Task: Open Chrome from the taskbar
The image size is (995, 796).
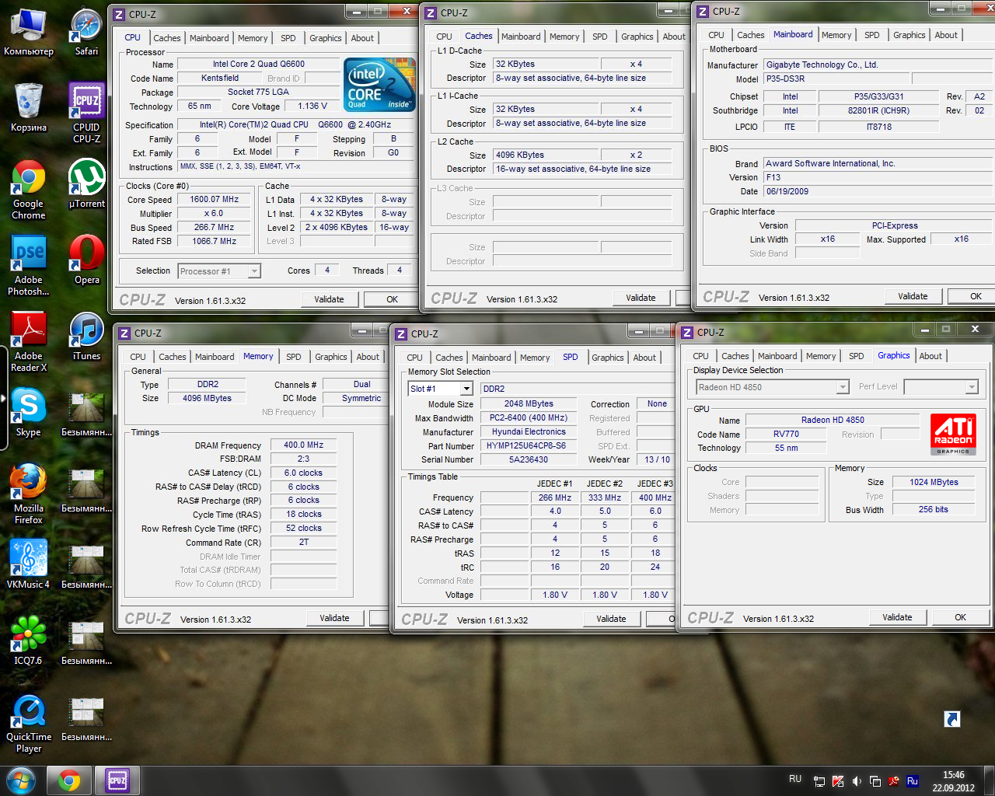Action: pyautogui.click(x=68, y=780)
